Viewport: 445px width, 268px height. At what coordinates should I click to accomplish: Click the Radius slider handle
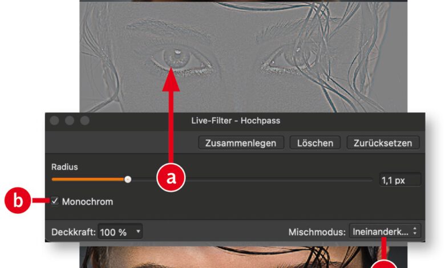click(128, 179)
